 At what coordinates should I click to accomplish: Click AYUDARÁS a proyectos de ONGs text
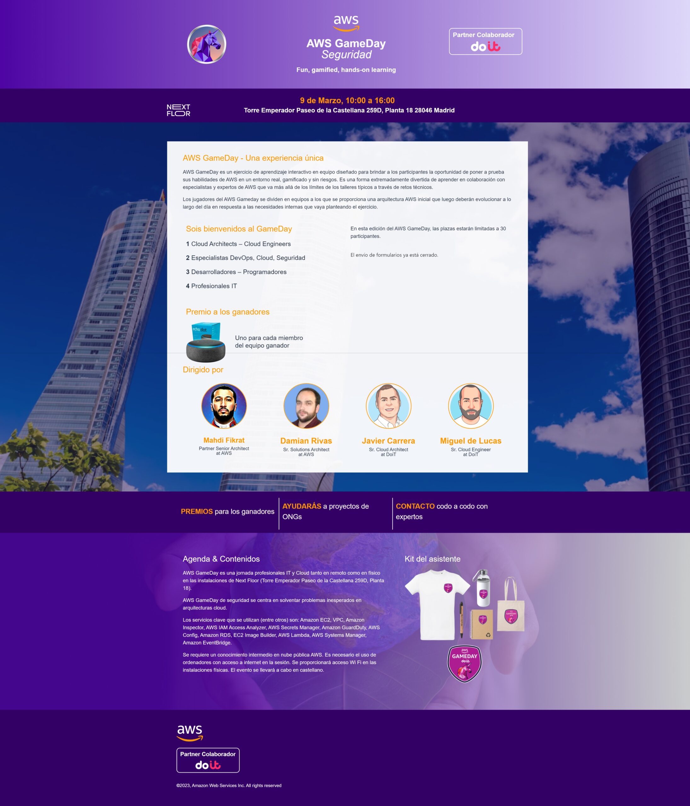pos(325,512)
